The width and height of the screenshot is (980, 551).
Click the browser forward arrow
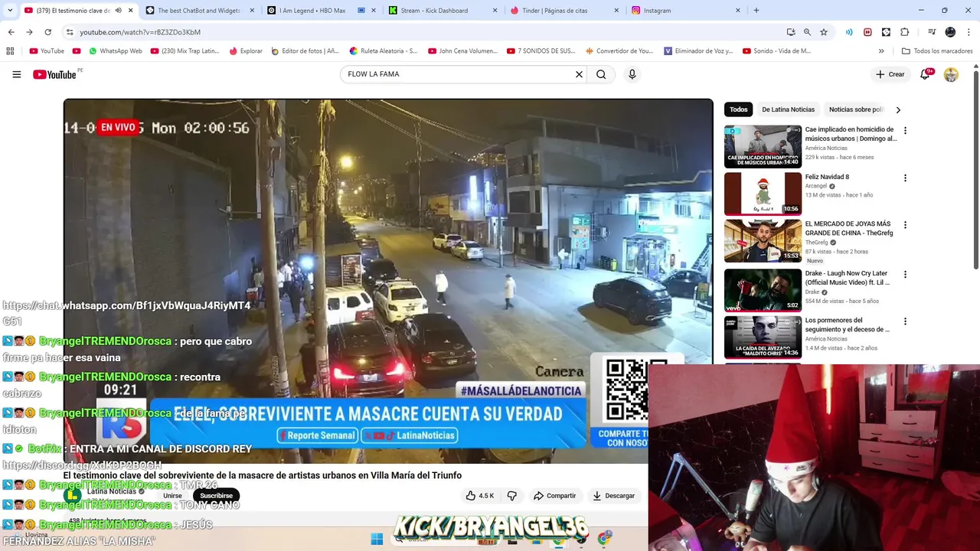[x=29, y=32]
